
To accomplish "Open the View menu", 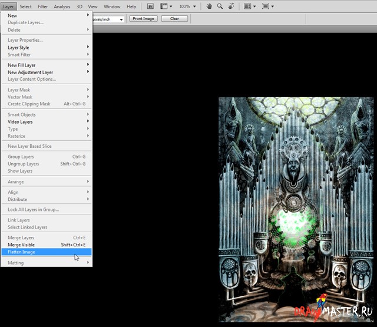I will click(92, 6).
